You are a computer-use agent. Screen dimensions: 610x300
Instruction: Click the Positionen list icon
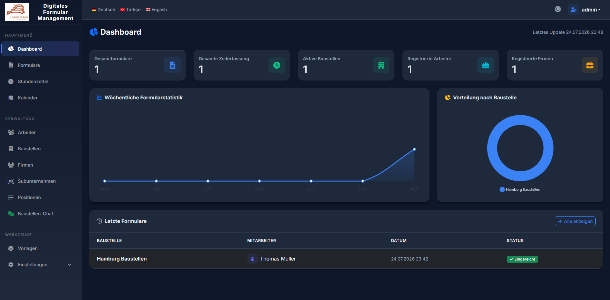[11, 197]
